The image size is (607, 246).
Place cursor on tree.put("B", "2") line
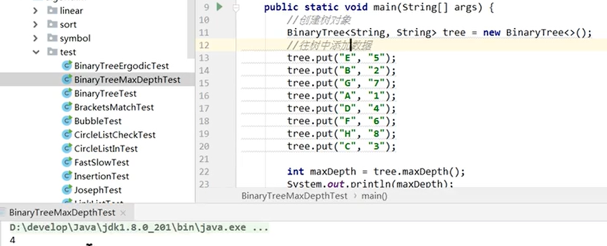pos(341,71)
